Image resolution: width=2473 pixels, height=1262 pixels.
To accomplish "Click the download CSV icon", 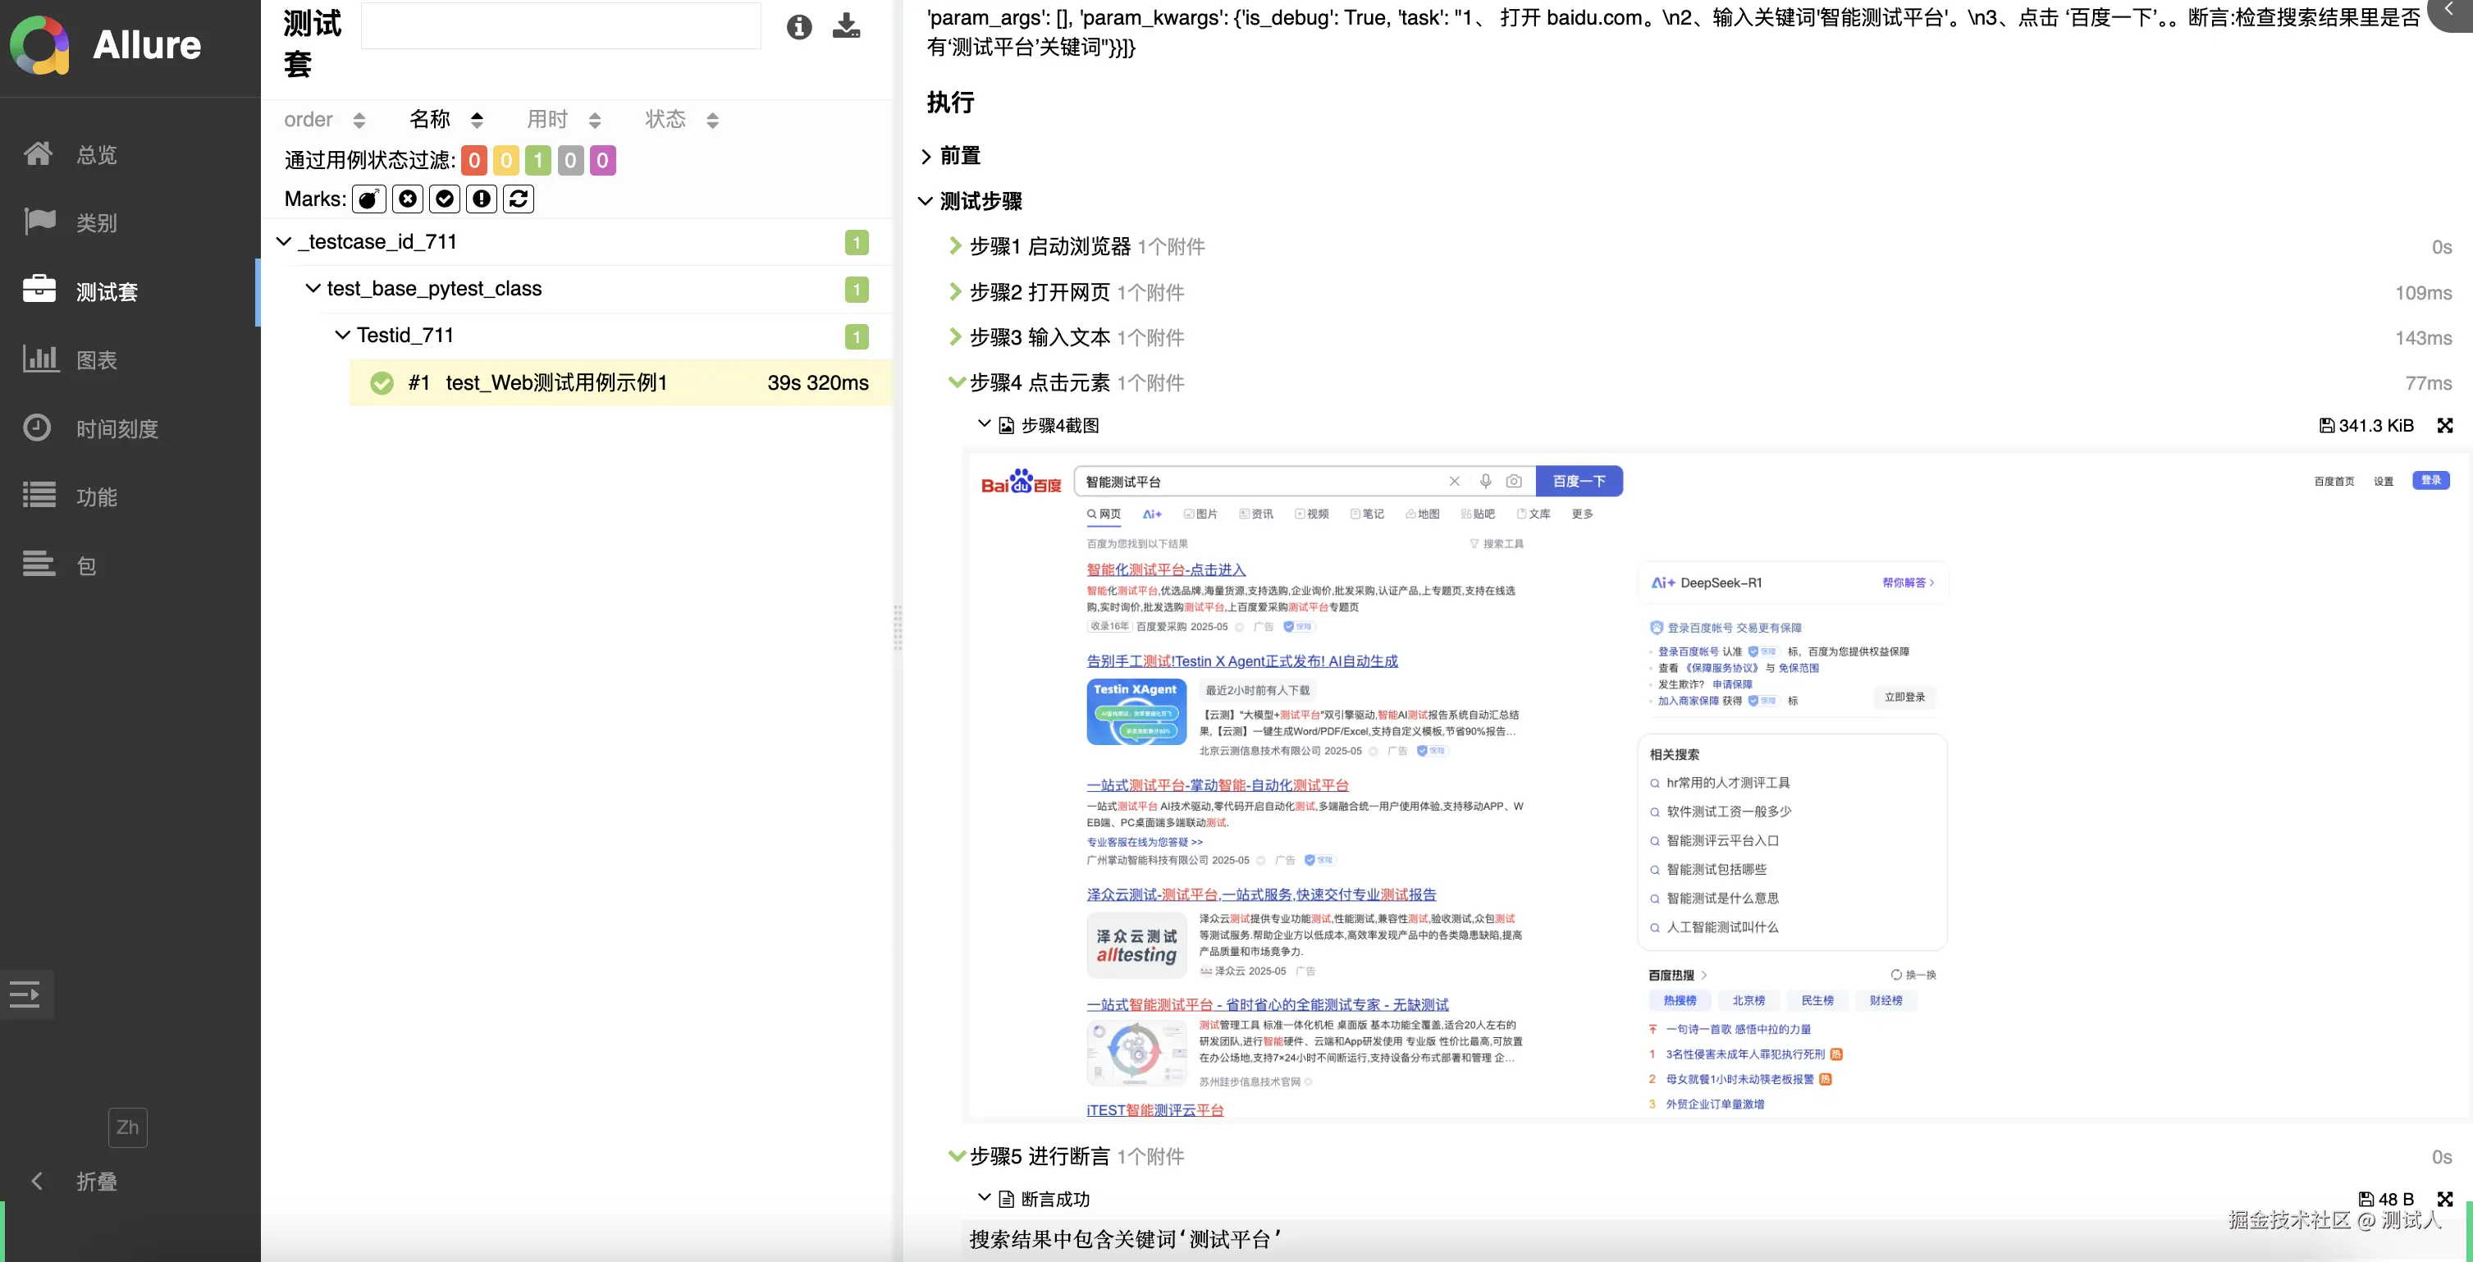I will point(846,26).
